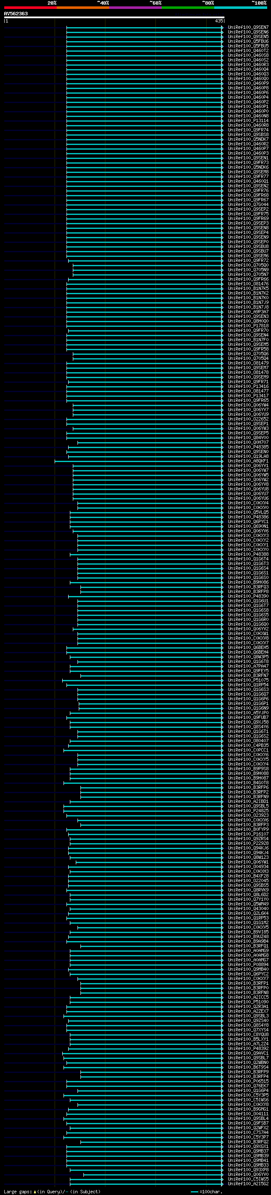Image resolution: width=271 pixels, height=1195 pixels.
Task: Select hit label UniRef100_Q9SEM8
Action: click(248, 172)
